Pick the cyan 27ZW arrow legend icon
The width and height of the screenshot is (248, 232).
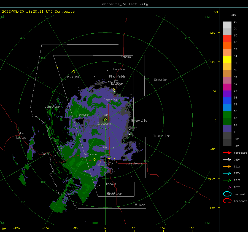[227, 174]
